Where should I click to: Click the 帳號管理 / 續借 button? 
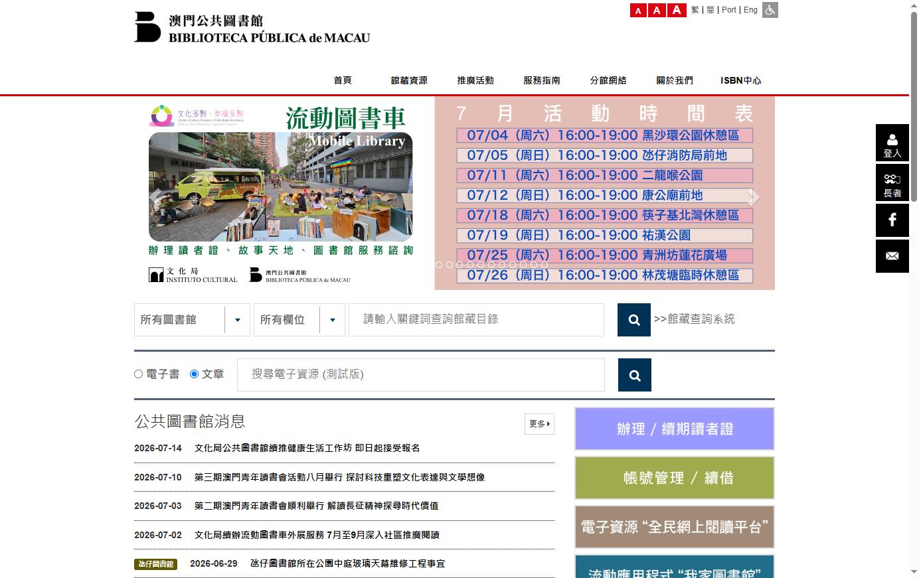tap(675, 478)
